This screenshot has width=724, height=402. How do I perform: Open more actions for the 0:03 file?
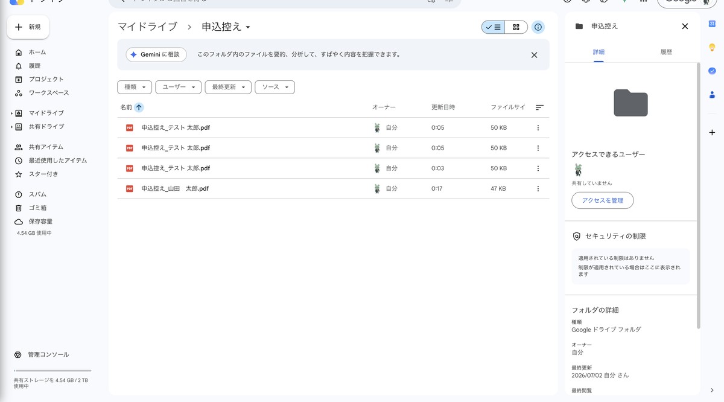[x=538, y=168]
